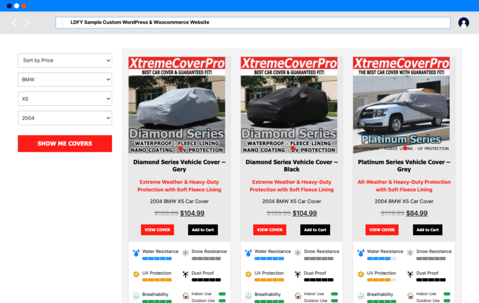Screen dimensions: 479x303
Task: Click Dust Proof rating bar on Platinum Grey
Action: pyautogui.click(x=431, y=280)
